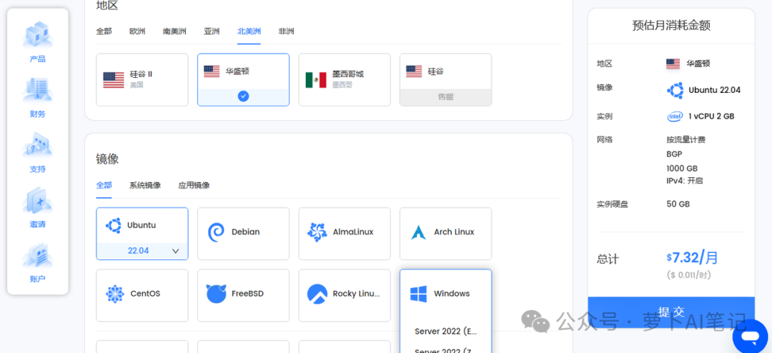Screen dimensions: 772x353
Task: Select the 华盛顿 region card
Action: [243, 80]
